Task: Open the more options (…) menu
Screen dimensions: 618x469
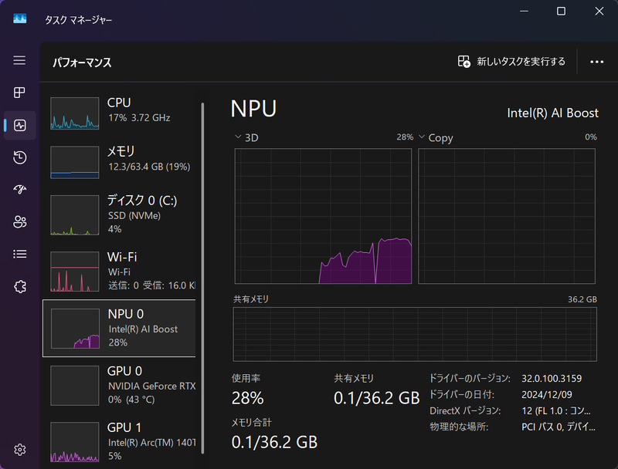Action: click(x=598, y=61)
